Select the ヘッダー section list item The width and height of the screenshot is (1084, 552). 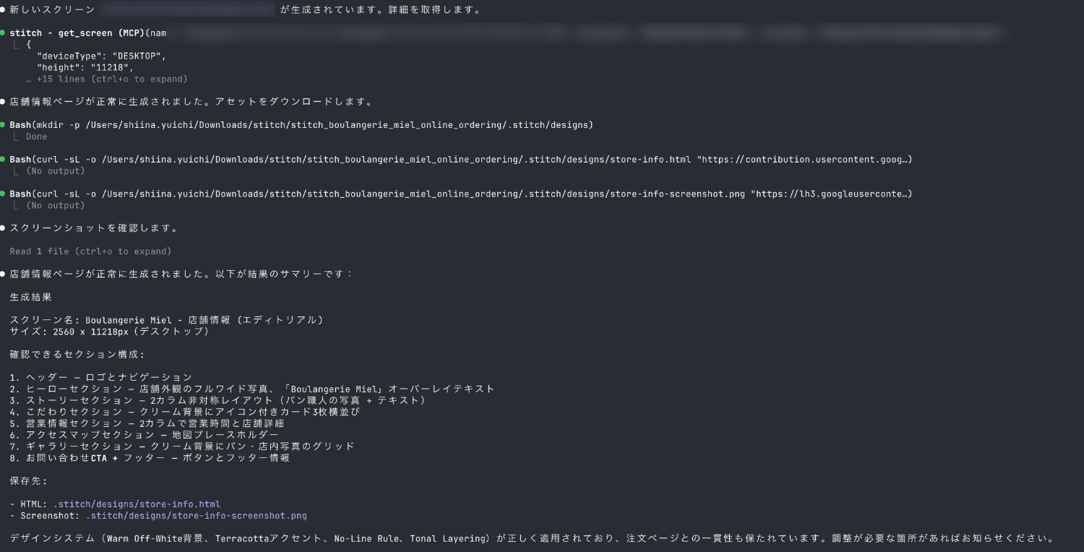pos(101,377)
